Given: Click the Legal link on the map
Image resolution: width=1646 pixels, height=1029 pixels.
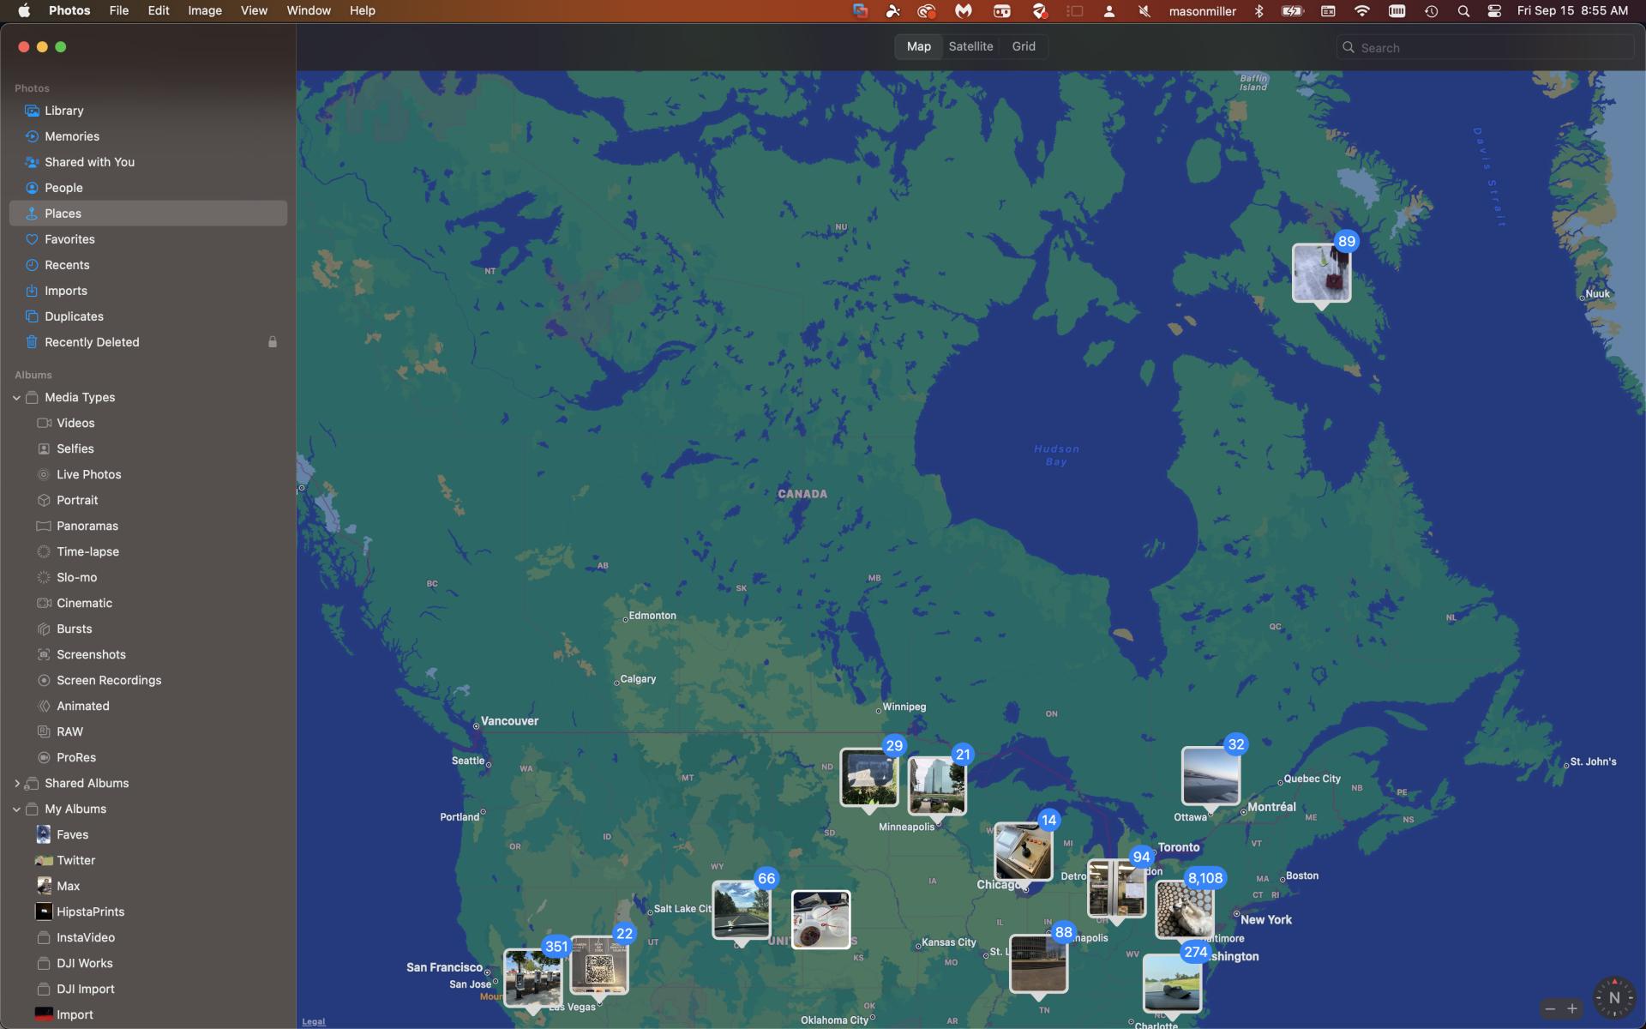Looking at the screenshot, I should [x=314, y=1021].
